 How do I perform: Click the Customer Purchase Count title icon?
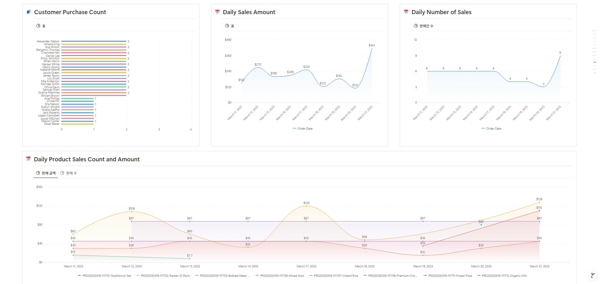[29, 12]
